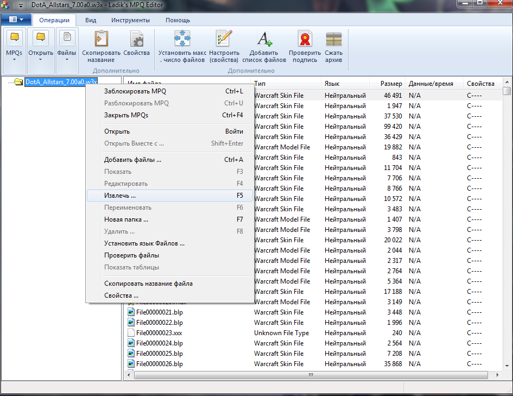Click the blp icon beside File00000026.blp
Screen dimensions: 513x396
click(x=131, y=363)
